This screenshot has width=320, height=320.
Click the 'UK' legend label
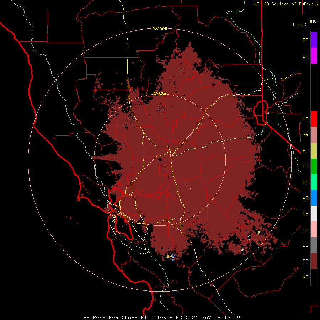click(x=305, y=56)
